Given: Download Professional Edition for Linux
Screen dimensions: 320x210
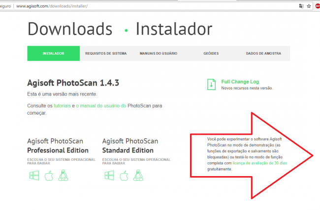Looking at the screenshot, I should [64, 175].
